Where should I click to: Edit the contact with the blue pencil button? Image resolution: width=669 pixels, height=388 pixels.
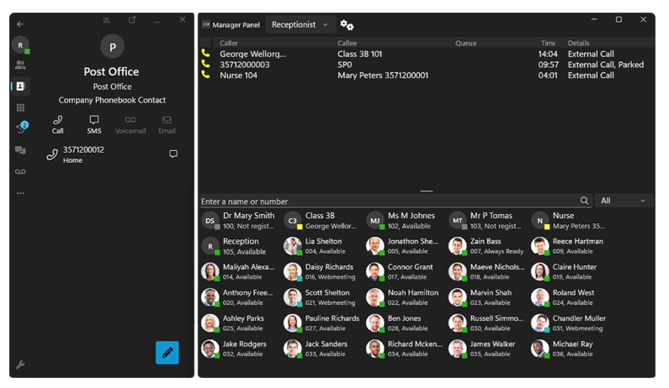167,353
